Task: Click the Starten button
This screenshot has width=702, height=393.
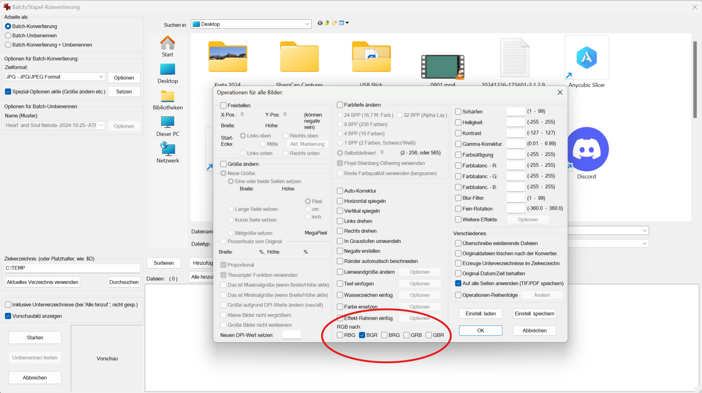Action: [35, 338]
